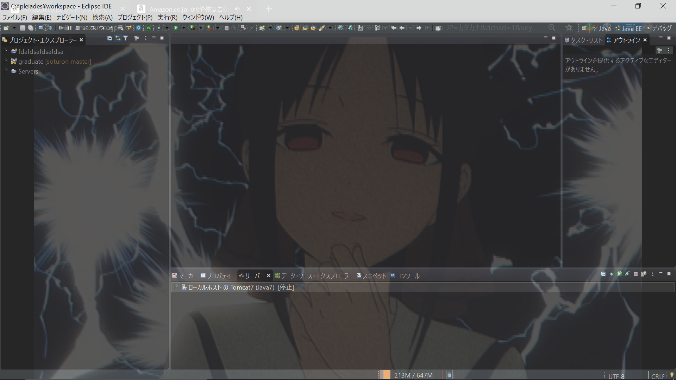This screenshot has width=676, height=380.
Task: Expand the Tomcat7 localhost server entry
Action: click(x=176, y=286)
